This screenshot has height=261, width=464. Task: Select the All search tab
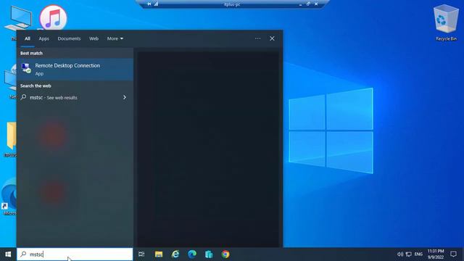[x=28, y=38]
